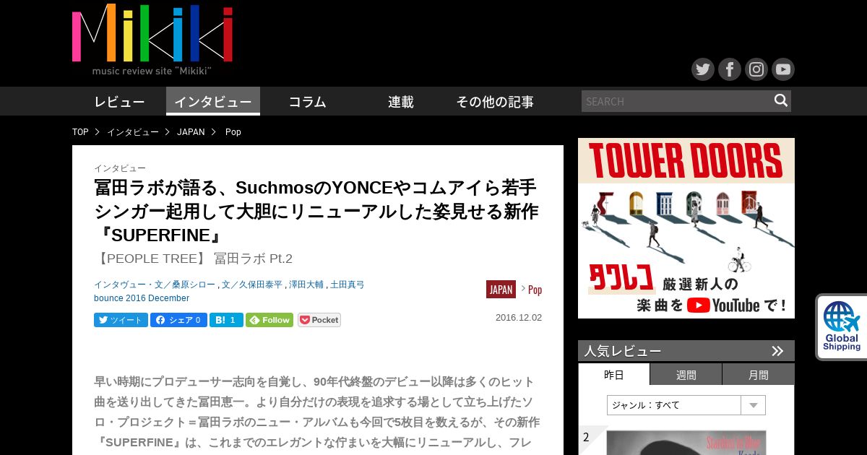Open インタビュー breadcrumb link

(133, 132)
